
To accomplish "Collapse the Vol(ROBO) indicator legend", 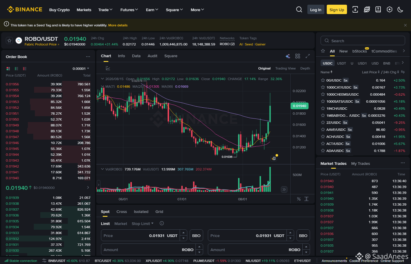I will 102,169.
